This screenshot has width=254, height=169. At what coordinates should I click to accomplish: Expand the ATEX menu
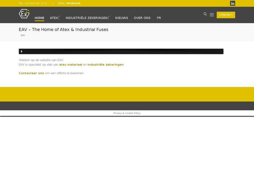tap(55, 18)
